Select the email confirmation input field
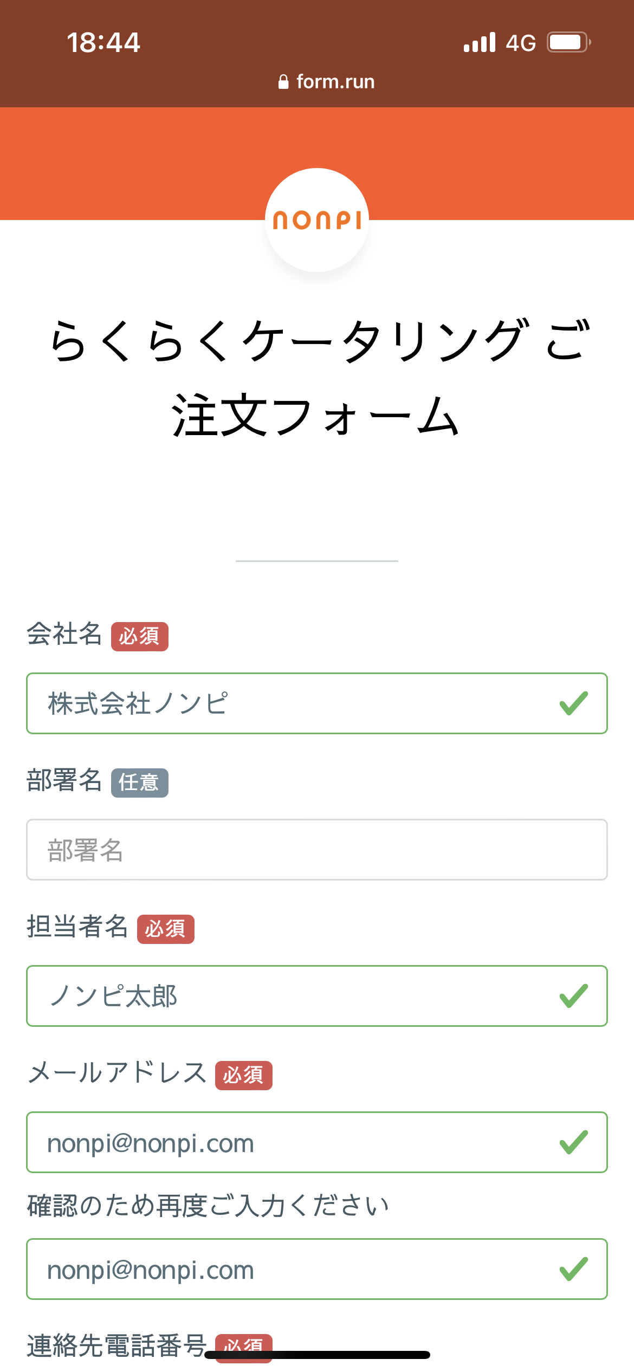This screenshot has width=634, height=1372. coord(293,1269)
